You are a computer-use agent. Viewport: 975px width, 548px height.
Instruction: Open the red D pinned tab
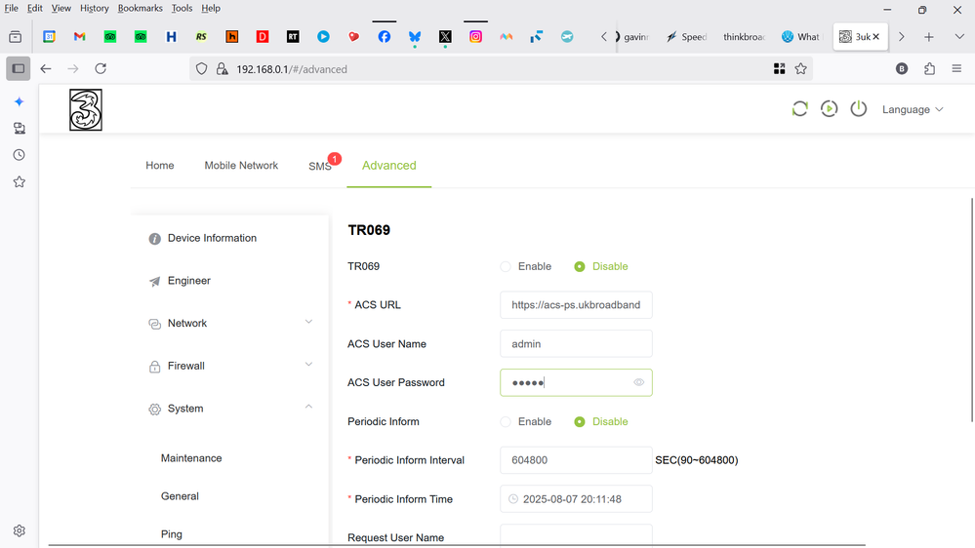pyautogui.click(x=263, y=37)
